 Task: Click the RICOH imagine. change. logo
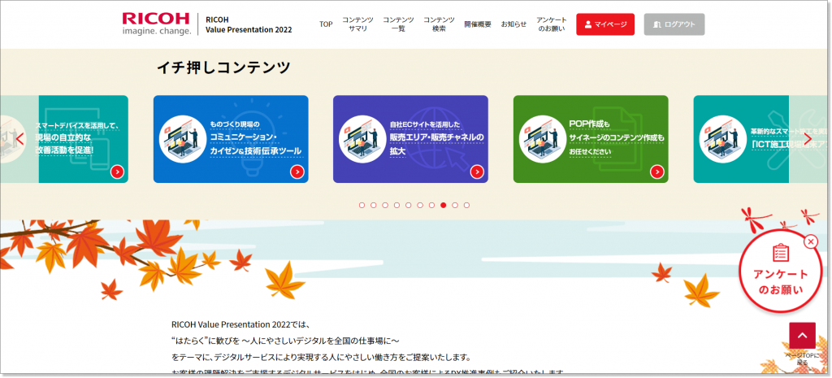point(157,24)
